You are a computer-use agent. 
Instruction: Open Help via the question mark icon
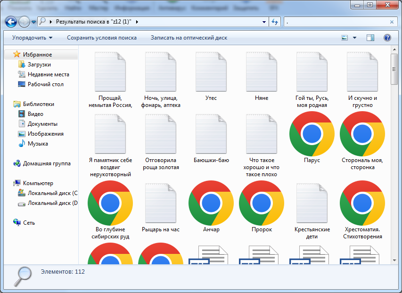tap(387, 38)
